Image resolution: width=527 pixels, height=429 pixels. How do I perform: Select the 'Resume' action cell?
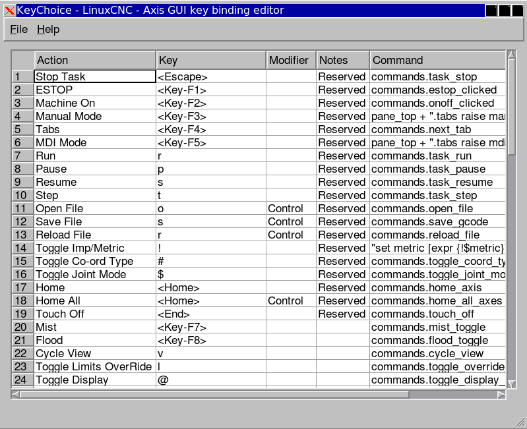(x=95, y=182)
